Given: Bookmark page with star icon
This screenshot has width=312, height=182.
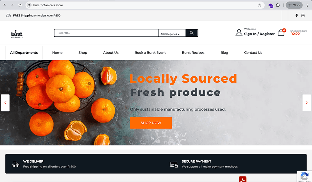Looking at the screenshot, I should point(259,5).
